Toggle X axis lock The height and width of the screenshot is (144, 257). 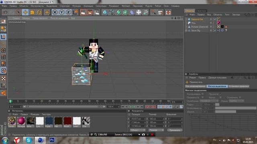55,12
